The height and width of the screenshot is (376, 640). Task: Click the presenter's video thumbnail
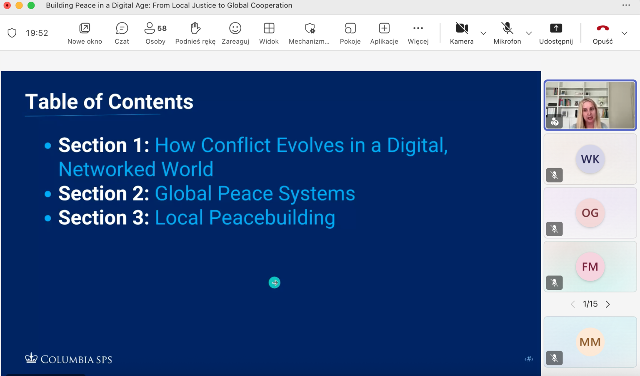pyautogui.click(x=590, y=105)
